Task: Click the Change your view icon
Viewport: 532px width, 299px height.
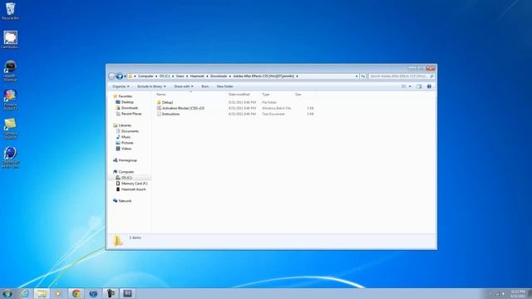Action: coord(404,86)
